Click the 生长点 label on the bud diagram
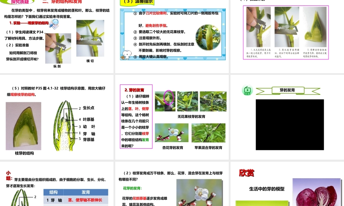The image size is (344, 206). tap(89, 108)
